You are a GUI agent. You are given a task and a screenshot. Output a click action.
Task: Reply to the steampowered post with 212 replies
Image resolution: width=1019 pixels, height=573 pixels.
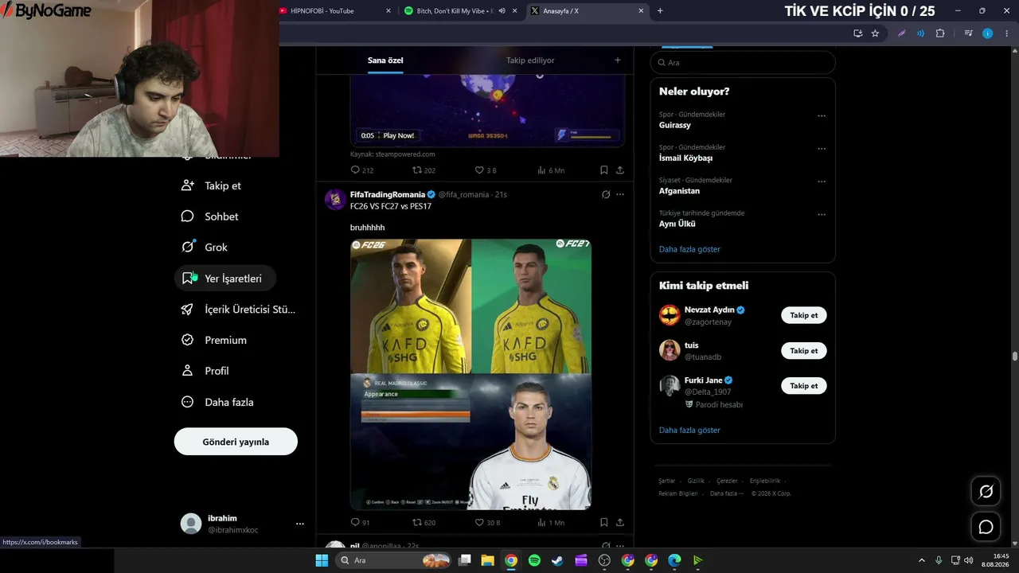coord(362,170)
